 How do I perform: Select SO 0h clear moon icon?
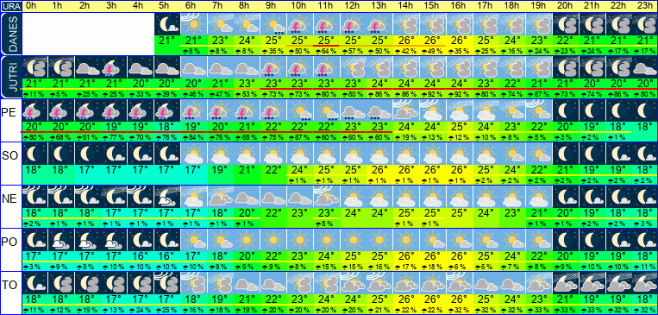point(34,154)
